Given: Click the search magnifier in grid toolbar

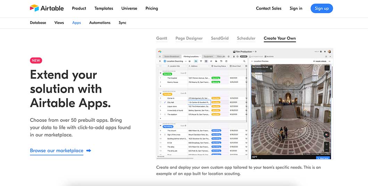Looking at the screenshot, I should (244, 61).
